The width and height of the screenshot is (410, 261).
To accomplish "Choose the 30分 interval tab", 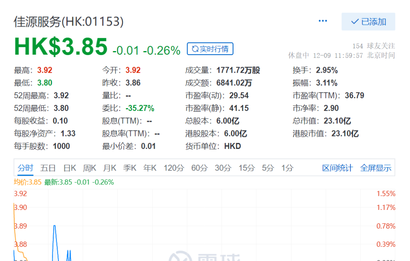I will tap(223, 168).
